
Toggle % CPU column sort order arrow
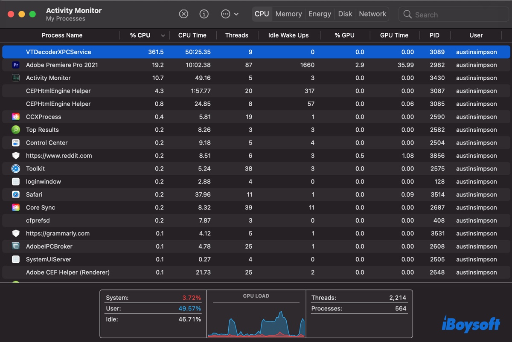coord(163,36)
